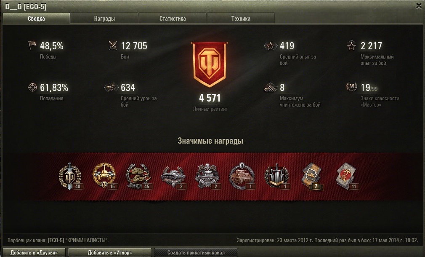Viewport: 425px width, 257px height.
Task: Open the Техника tab
Action: click(x=241, y=19)
